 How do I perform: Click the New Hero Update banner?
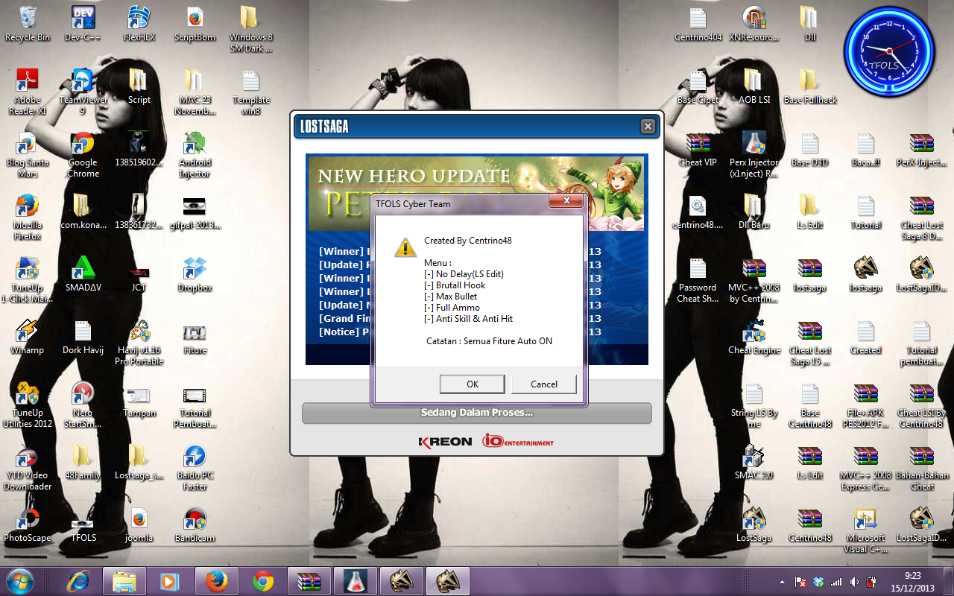click(x=477, y=193)
